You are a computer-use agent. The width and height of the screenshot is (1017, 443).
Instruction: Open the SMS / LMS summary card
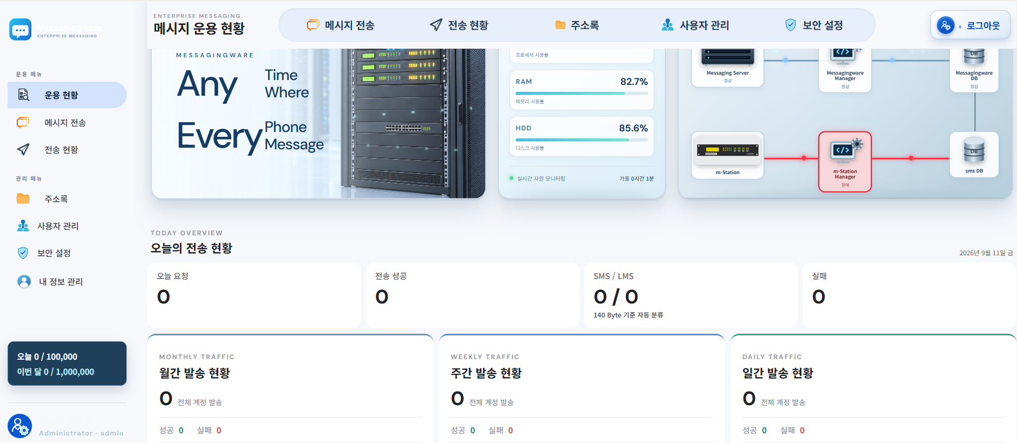pos(691,295)
